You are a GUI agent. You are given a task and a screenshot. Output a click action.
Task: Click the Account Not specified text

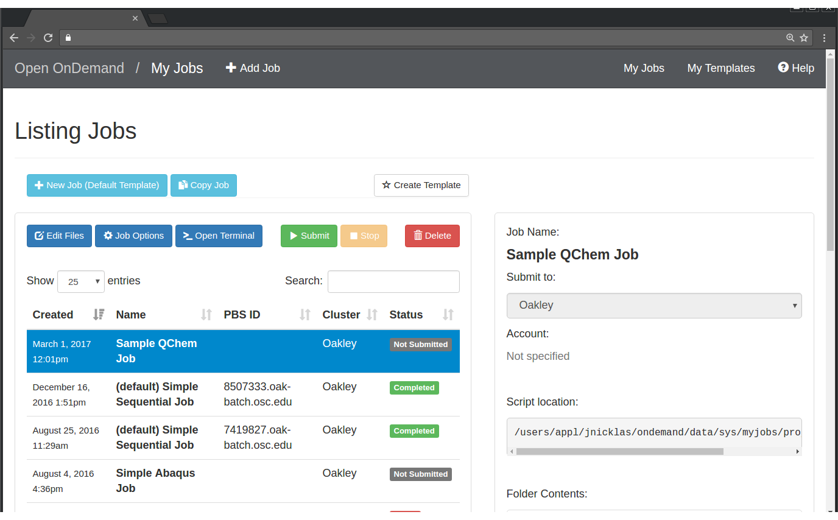click(x=538, y=356)
